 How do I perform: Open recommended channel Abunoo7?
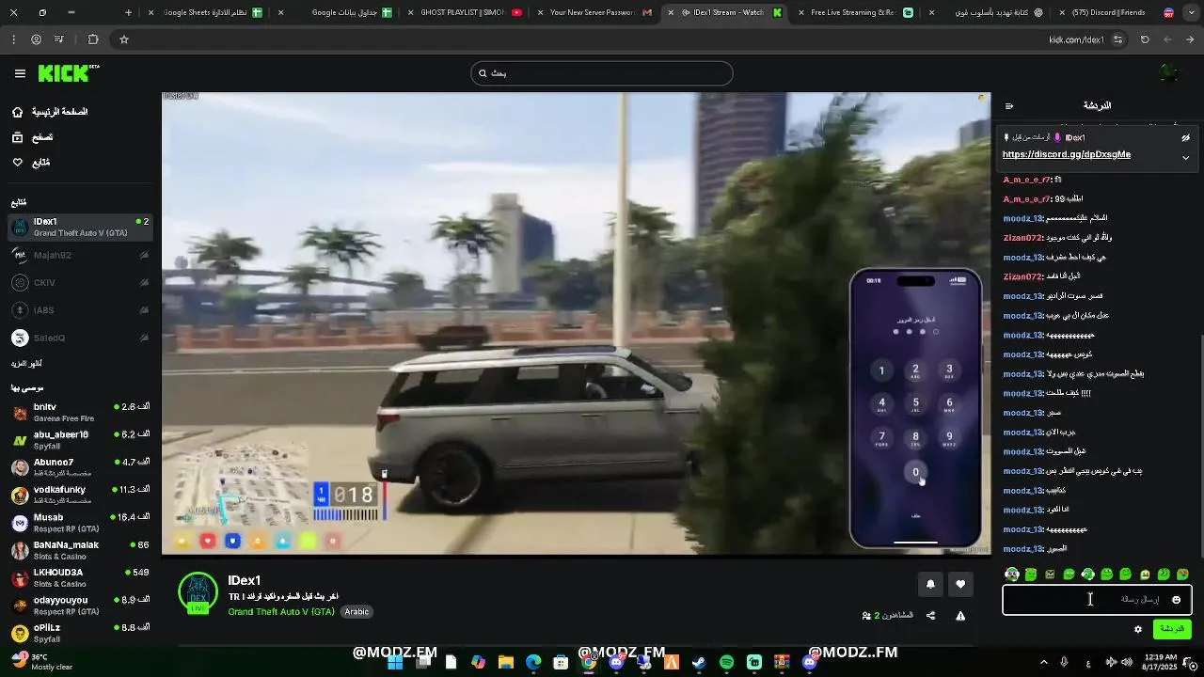(80, 467)
